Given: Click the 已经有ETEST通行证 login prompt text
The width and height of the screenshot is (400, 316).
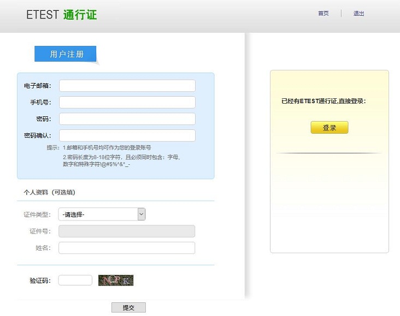Looking at the screenshot, I should point(323,101).
